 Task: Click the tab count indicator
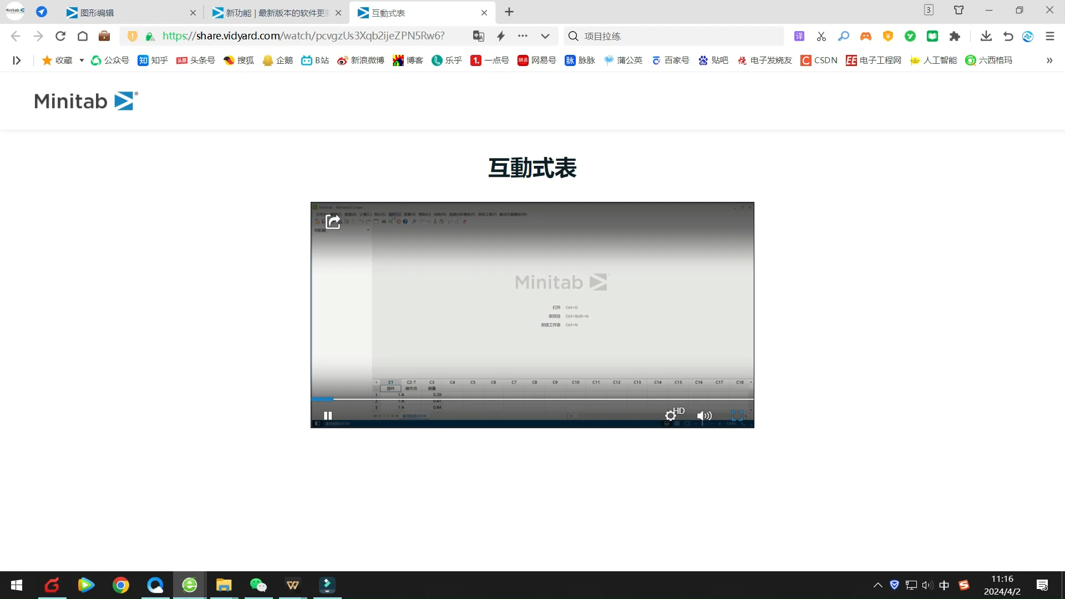tap(929, 10)
